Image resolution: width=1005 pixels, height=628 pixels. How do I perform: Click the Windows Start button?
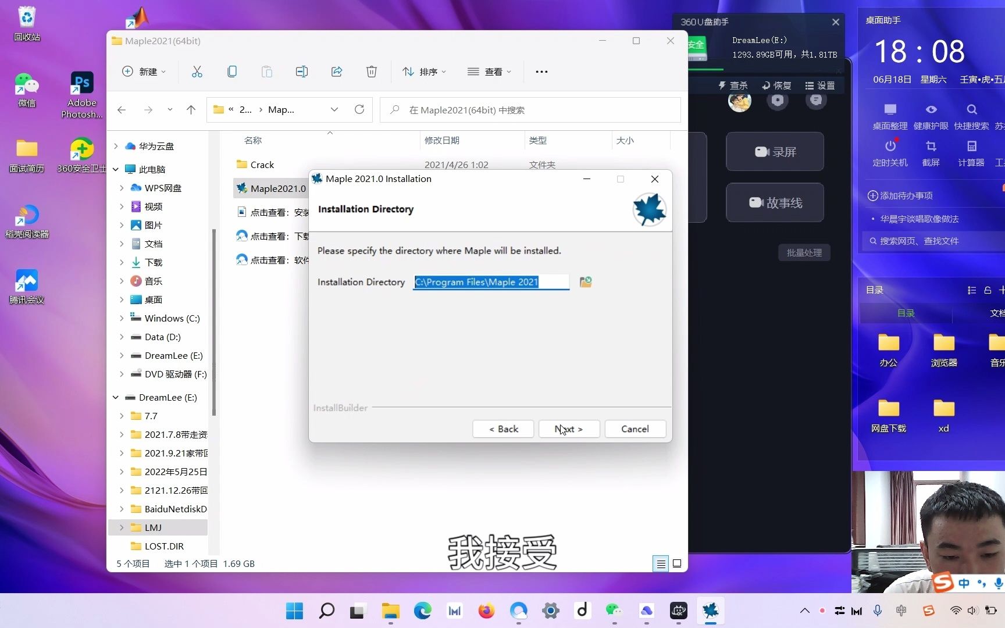(294, 611)
